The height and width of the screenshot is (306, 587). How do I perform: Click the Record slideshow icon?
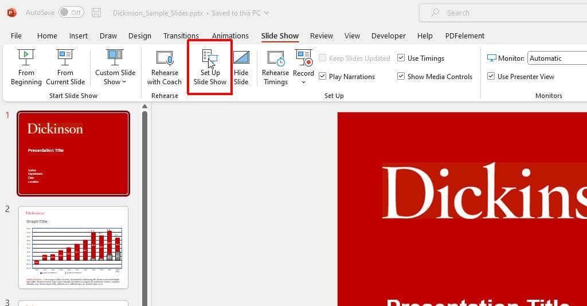pos(303,59)
